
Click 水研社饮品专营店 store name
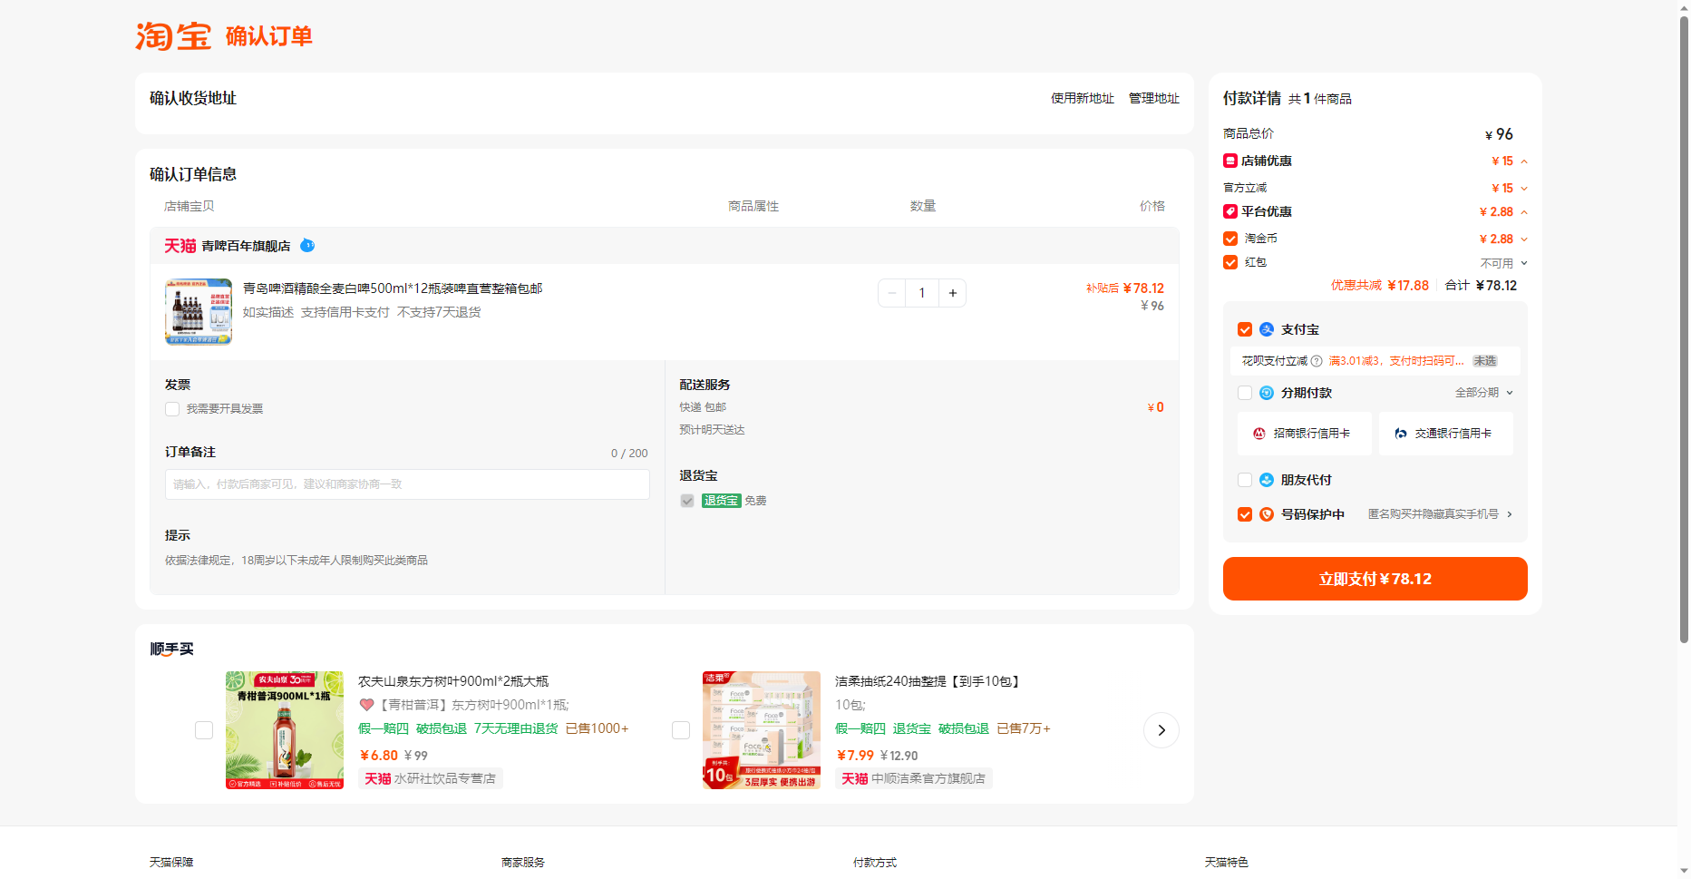point(445,778)
